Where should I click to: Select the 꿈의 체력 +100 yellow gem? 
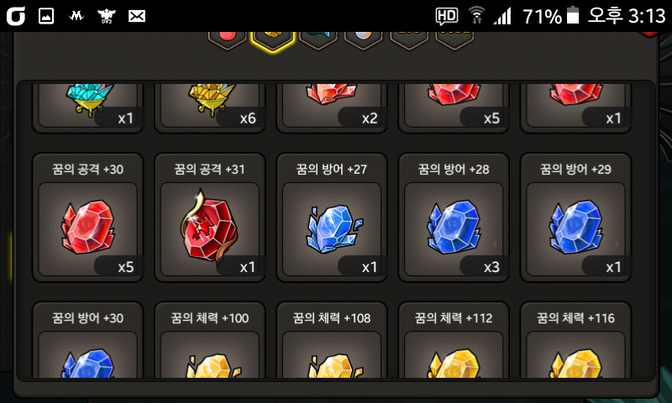209,340
